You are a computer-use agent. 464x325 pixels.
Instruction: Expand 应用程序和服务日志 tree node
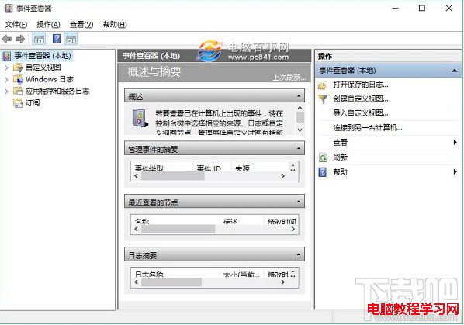[6, 92]
